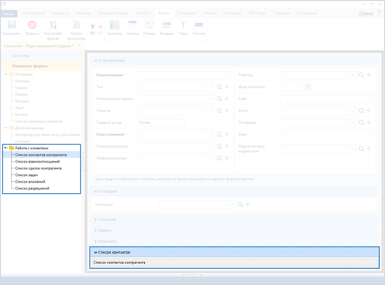Screen dimensions: 385x285
Task: Click the Сохранить save icon
Action: click(12, 26)
